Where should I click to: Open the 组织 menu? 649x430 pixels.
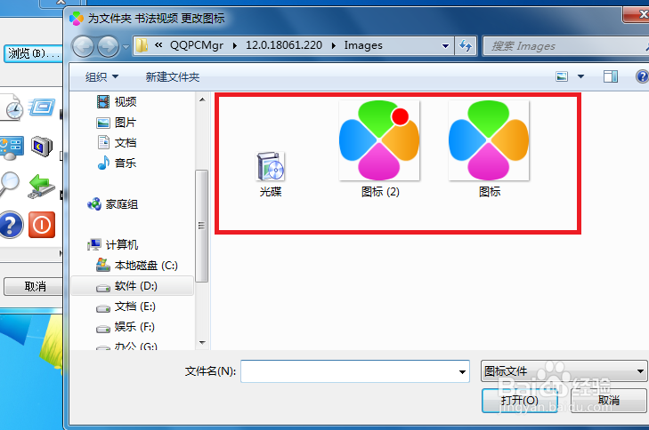[101, 76]
